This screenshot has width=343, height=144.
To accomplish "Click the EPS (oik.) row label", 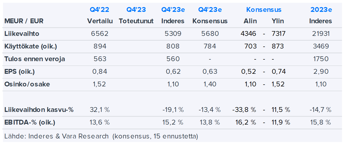I will (x=19, y=71).
